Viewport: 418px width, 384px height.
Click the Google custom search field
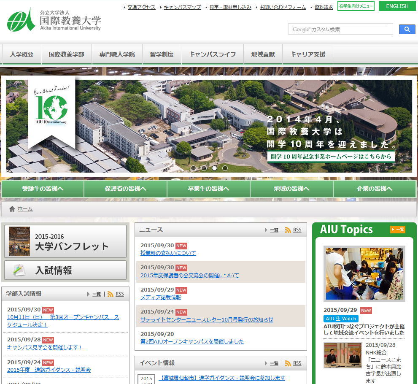click(x=340, y=29)
